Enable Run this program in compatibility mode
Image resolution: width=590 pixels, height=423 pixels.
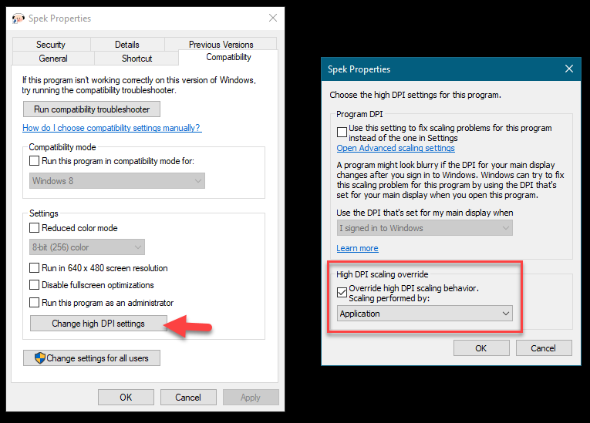pos(34,161)
